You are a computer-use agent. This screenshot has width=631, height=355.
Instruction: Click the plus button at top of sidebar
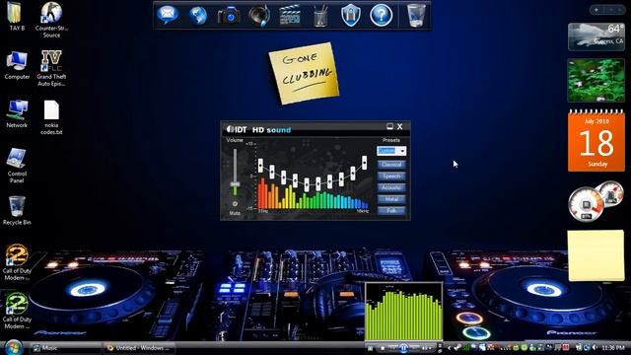(596, 9)
